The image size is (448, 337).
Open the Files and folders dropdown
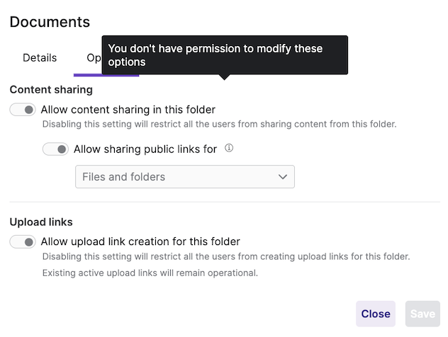click(x=184, y=176)
